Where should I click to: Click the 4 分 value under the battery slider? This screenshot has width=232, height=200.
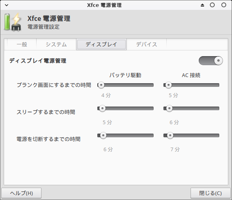point(106,95)
